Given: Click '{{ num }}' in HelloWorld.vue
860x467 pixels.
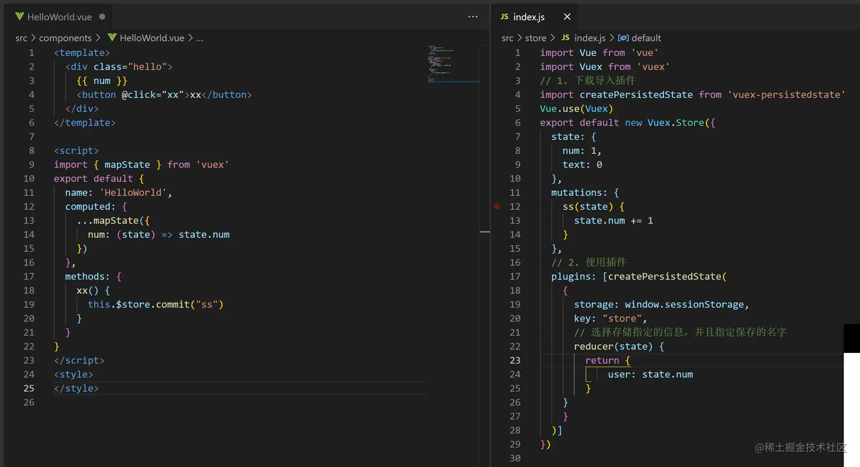Looking at the screenshot, I should pyautogui.click(x=102, y=81).
